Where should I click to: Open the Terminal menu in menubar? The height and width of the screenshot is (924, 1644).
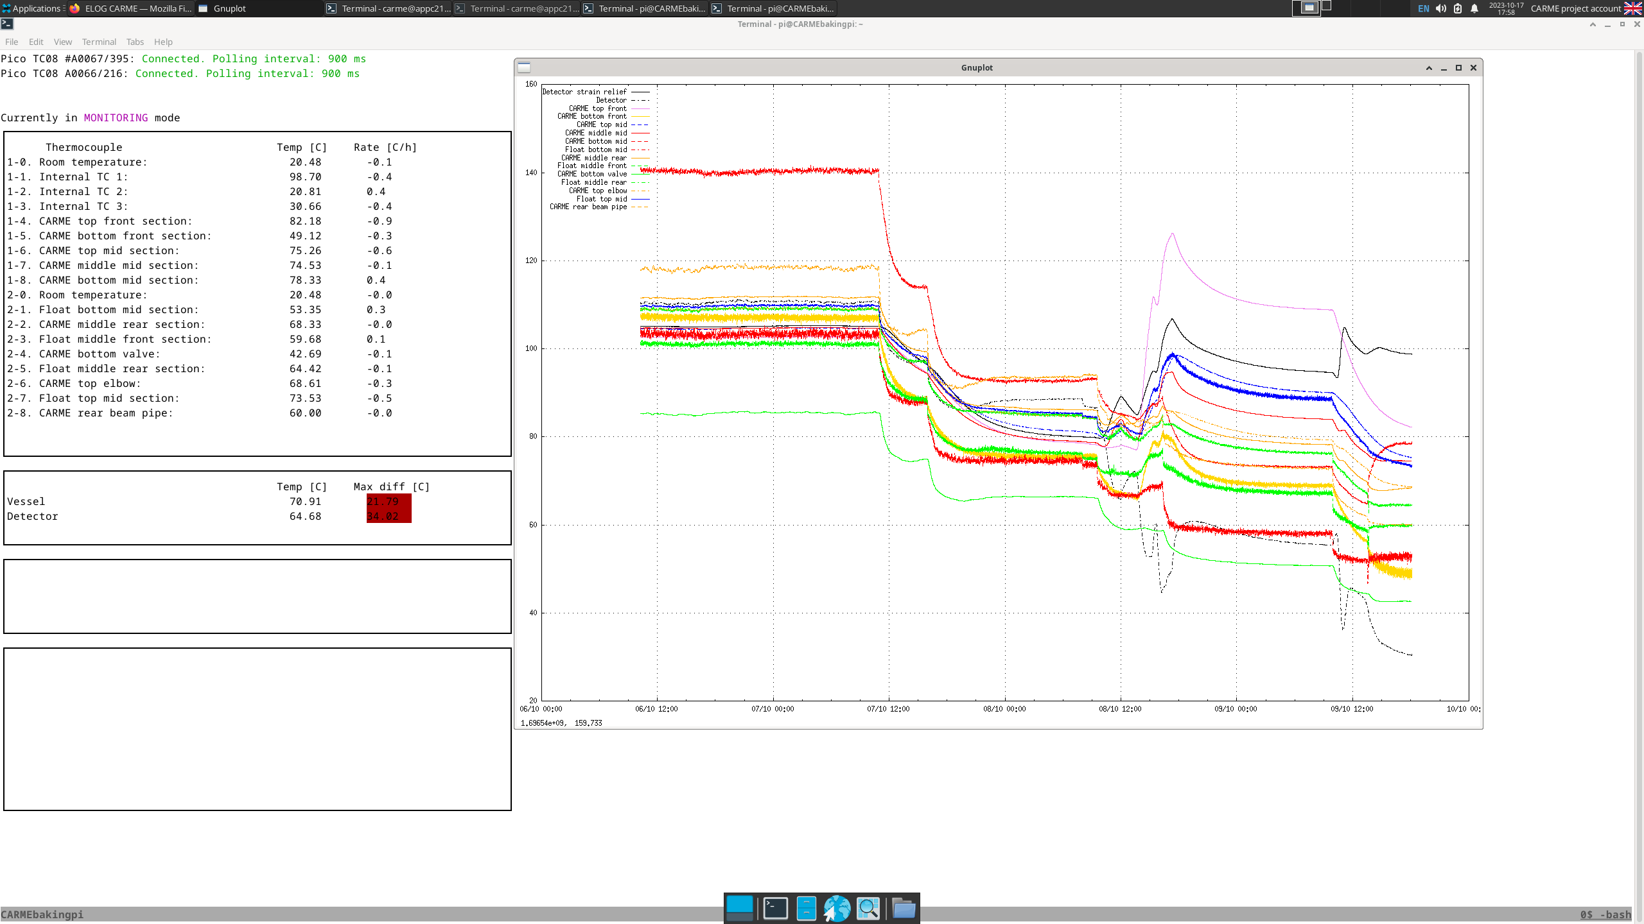pos(99,42)
